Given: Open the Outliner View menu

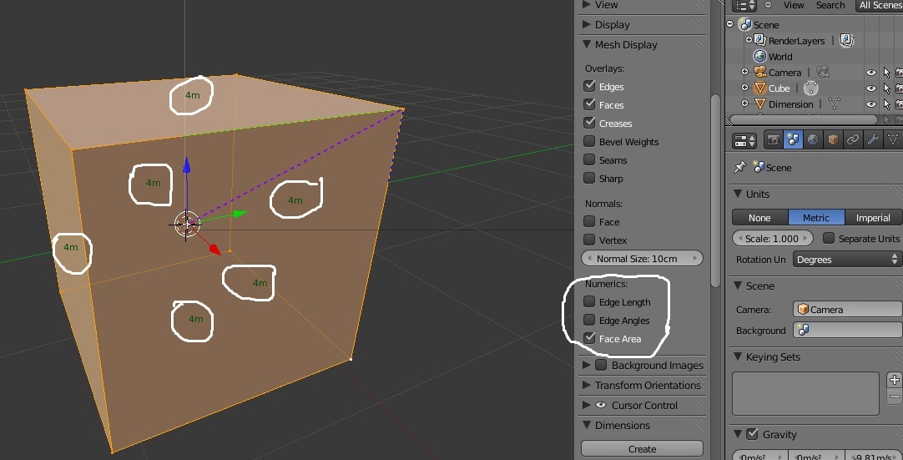Looking at the screenshot, I should pyautogui.click(x=794, y=5).
